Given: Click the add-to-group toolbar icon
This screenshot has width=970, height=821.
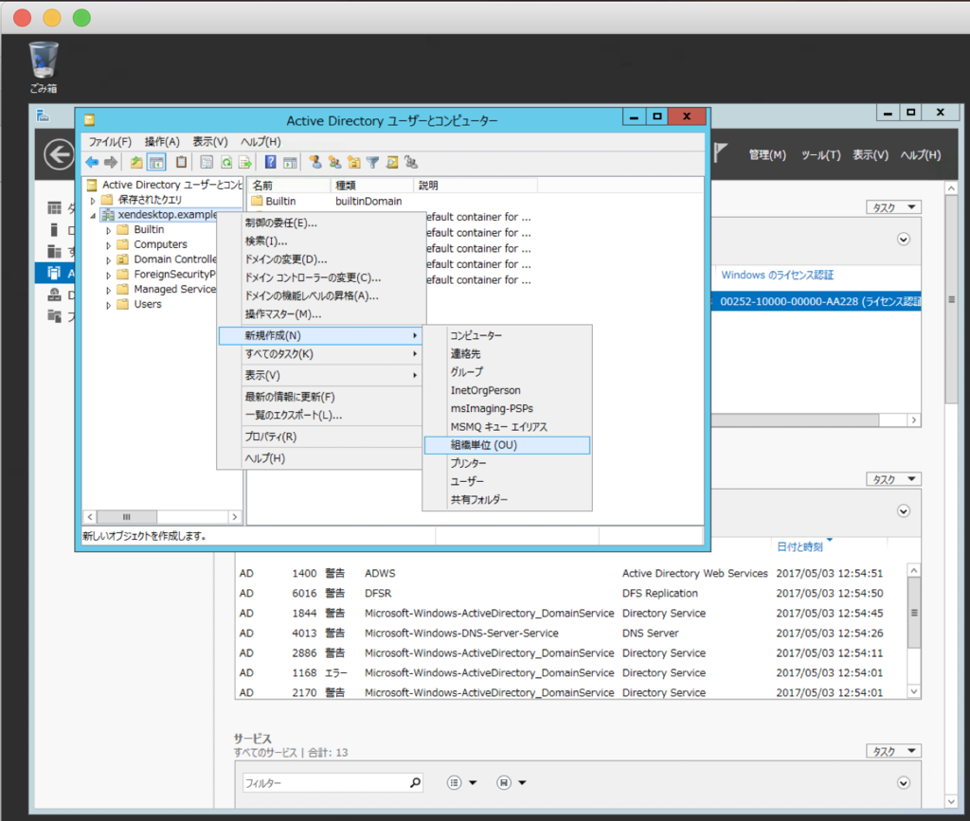Looking at the screenshot, I should pos(411,162).
